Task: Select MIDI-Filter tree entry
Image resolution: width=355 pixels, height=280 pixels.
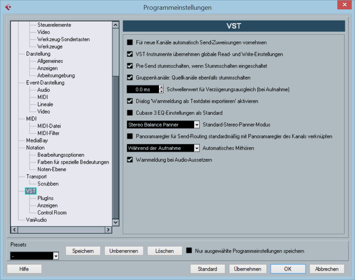Action: [x=48, y=133]
